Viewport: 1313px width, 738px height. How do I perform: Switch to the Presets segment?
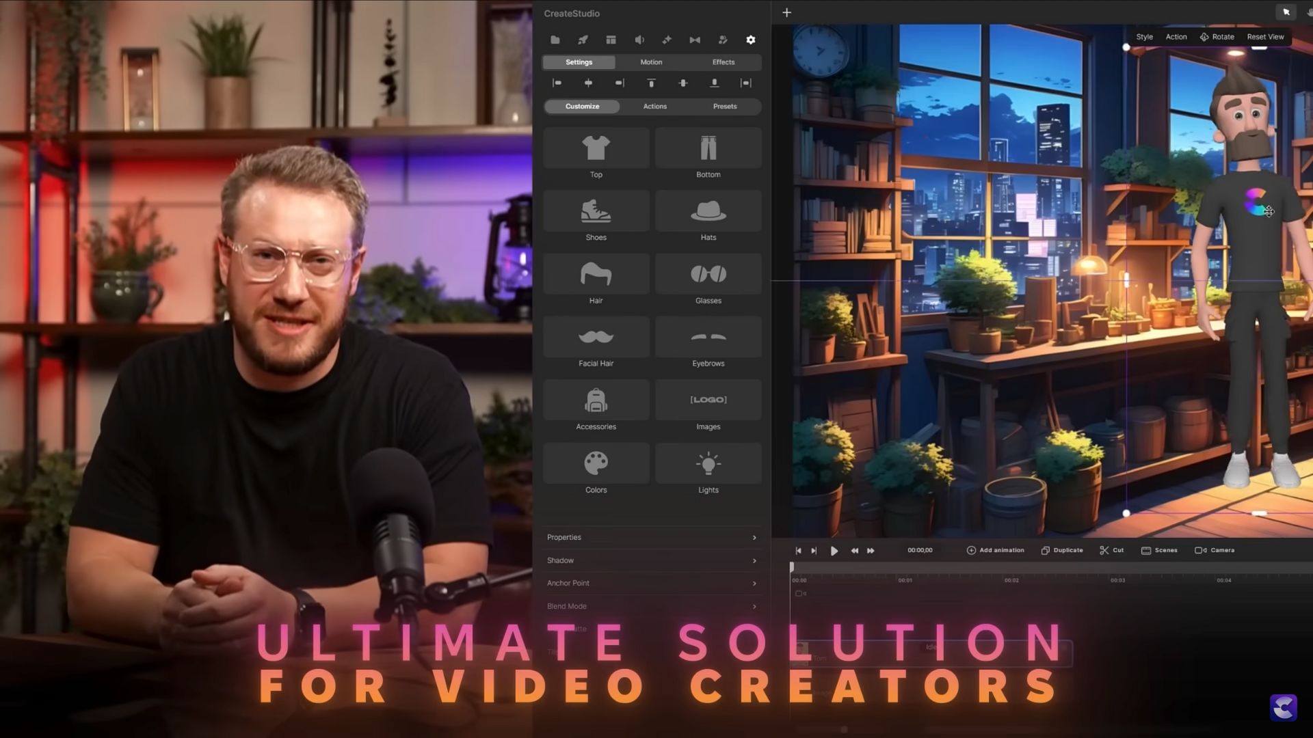[724, 107]
